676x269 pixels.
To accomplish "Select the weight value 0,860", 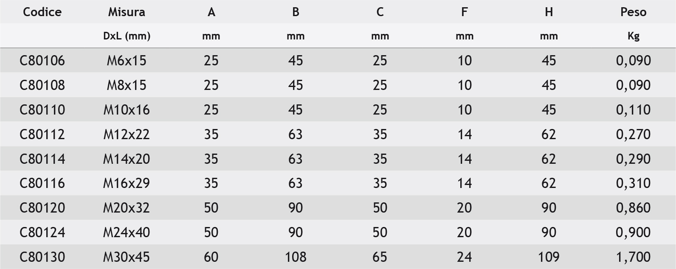I will click(x=633, y=208).
